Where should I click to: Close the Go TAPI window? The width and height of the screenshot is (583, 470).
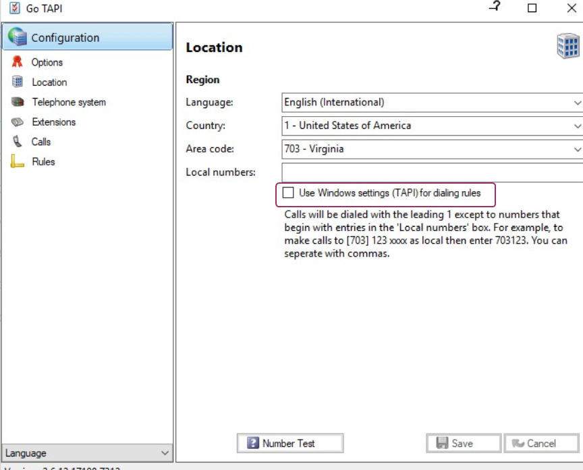pos(572,8)
